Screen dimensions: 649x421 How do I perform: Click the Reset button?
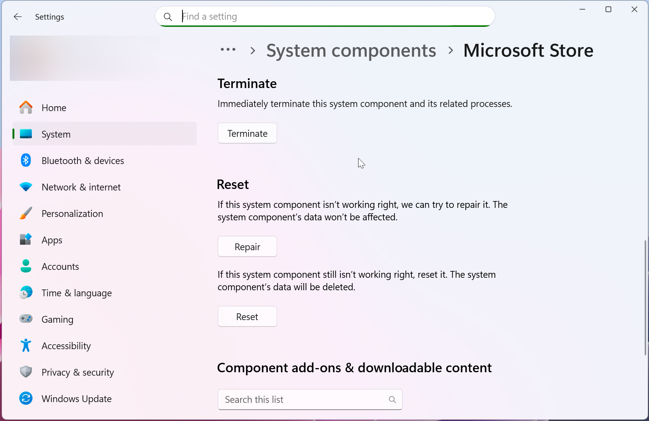coord(247,316)
